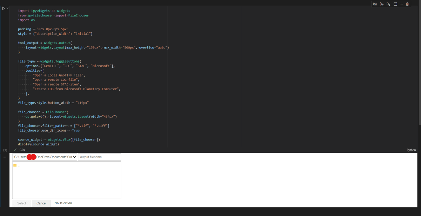Click the 'No selection' label
The height and width of the screenshot is (216, 421).
pos(63,203)
